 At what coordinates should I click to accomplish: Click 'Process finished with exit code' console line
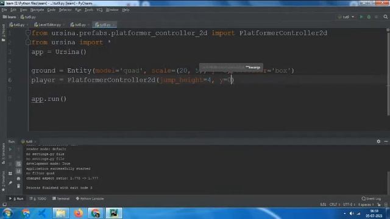(59, 188)
